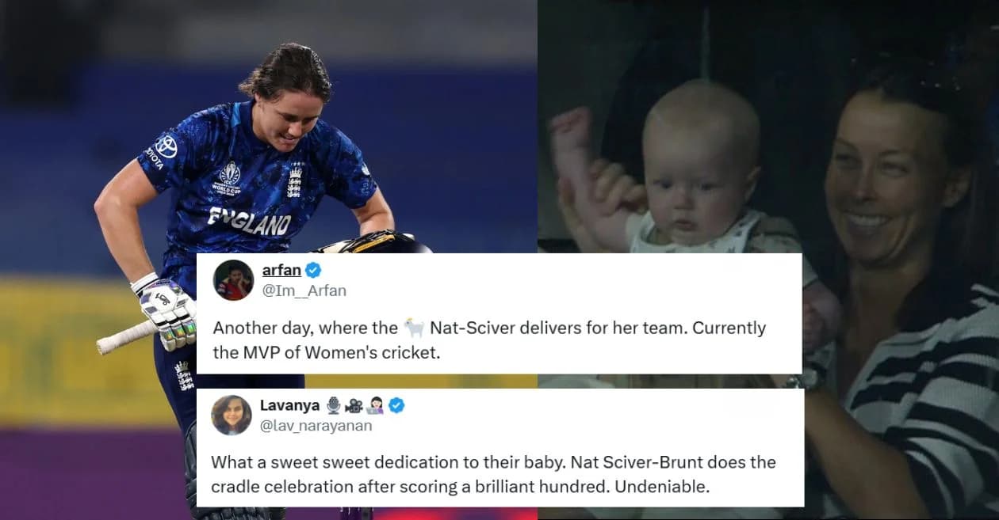Open Lavanya's profile picture
Screen dimensions: 999x520
tap(232, 415)
